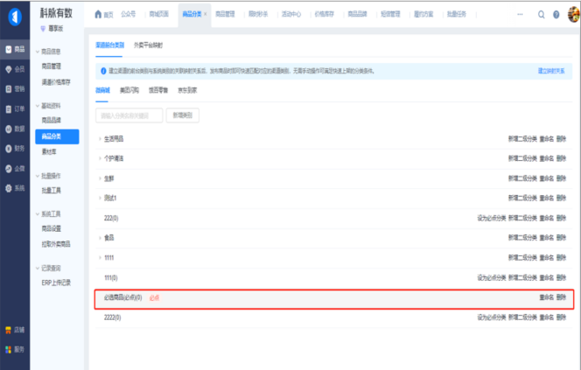This screenshot has height=370, width=581.
Task: Open 素材库 in left menu
Action: (49, 152)
